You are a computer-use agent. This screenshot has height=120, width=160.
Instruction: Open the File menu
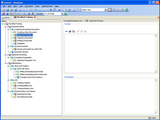tap(4, 6)
